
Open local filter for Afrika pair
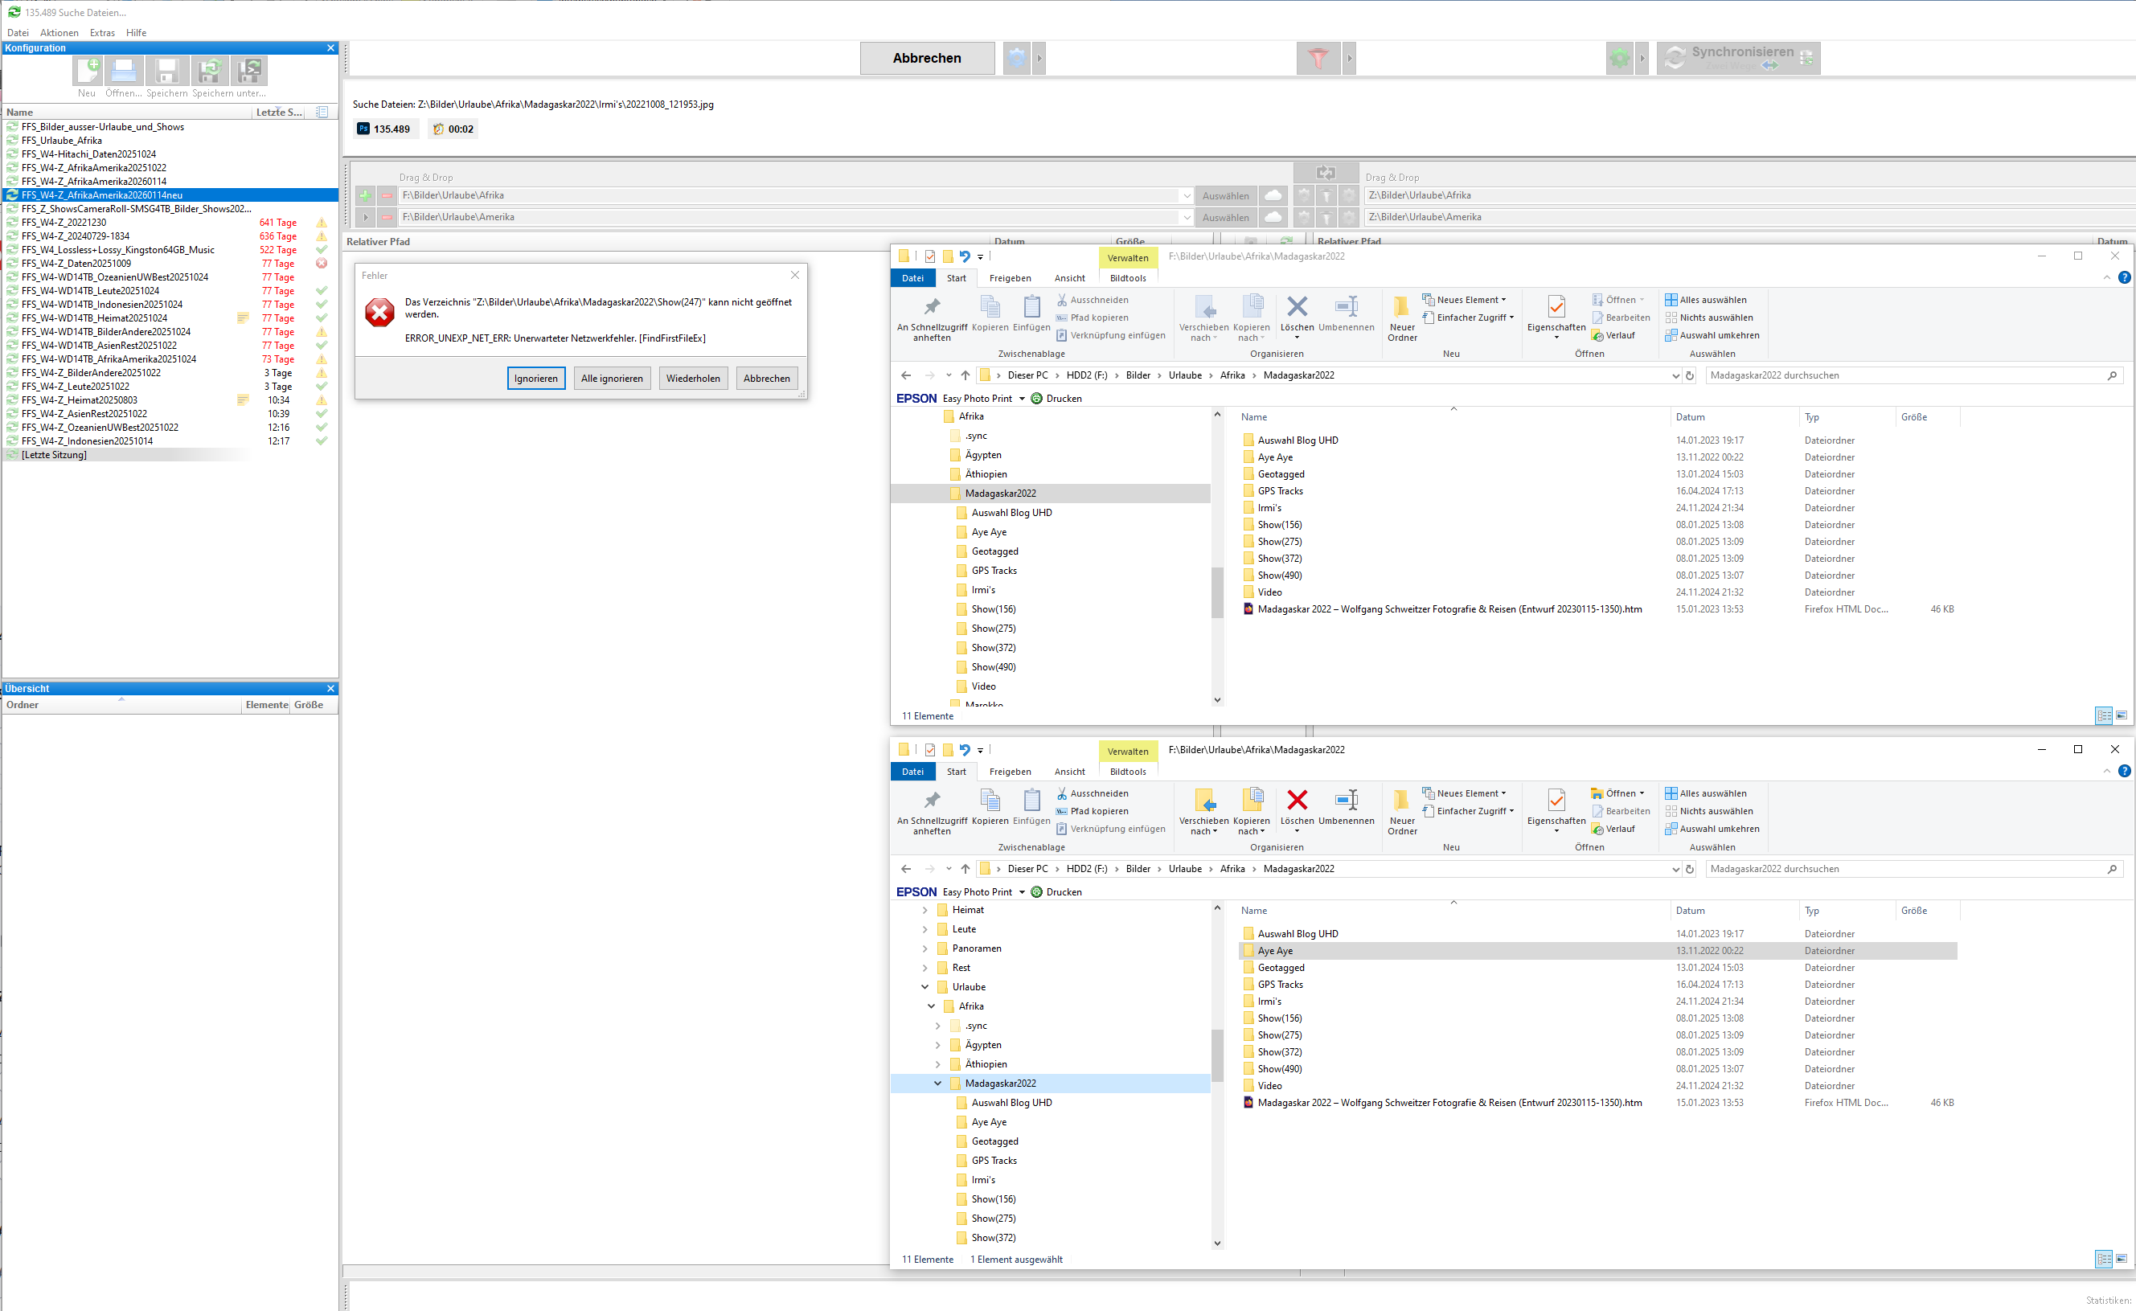(x=1326, y=196)
